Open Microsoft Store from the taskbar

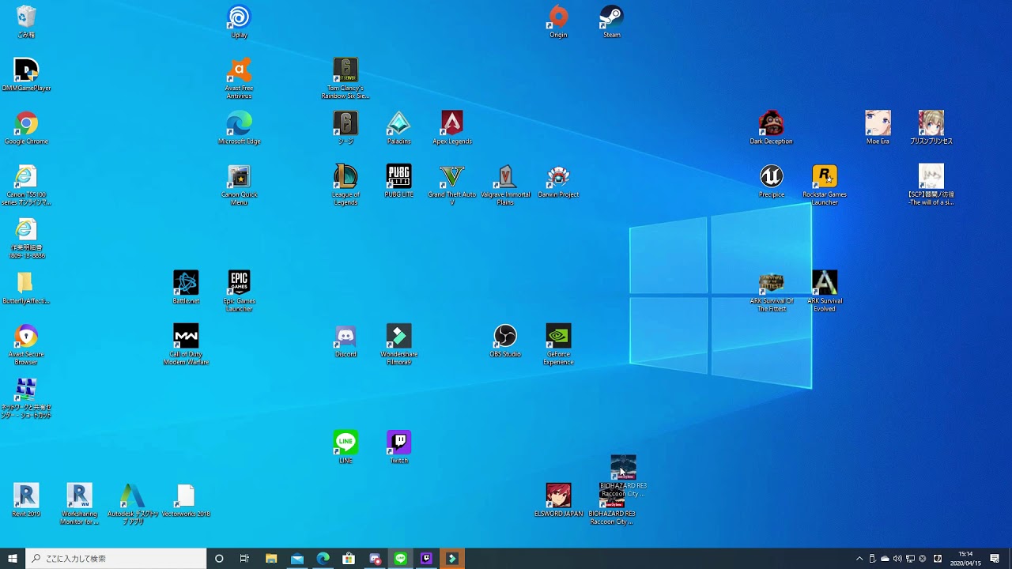pyautogui.click(x=349, y=559)
